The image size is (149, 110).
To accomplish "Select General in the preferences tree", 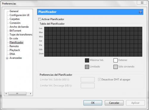I will tap(14, 11).
